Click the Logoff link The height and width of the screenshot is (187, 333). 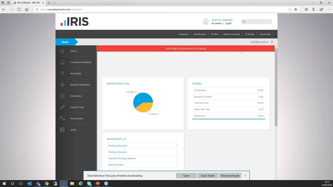(x=228, y=23)
